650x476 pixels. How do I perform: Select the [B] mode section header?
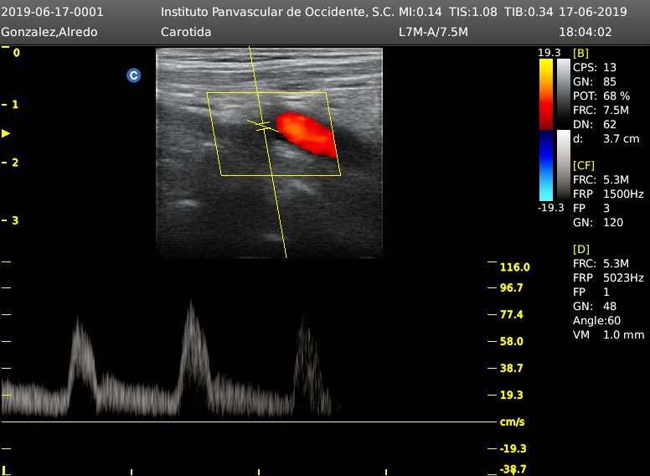coord(580,53)
